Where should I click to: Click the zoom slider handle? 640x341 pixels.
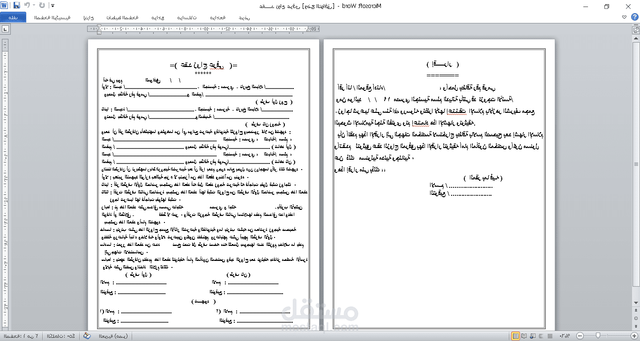pyautogui.click(x=597, y=336)
